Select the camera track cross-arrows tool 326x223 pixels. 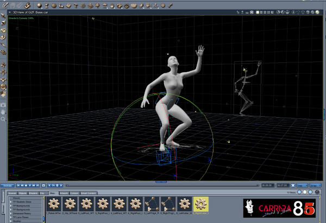(x=3, y=72)
